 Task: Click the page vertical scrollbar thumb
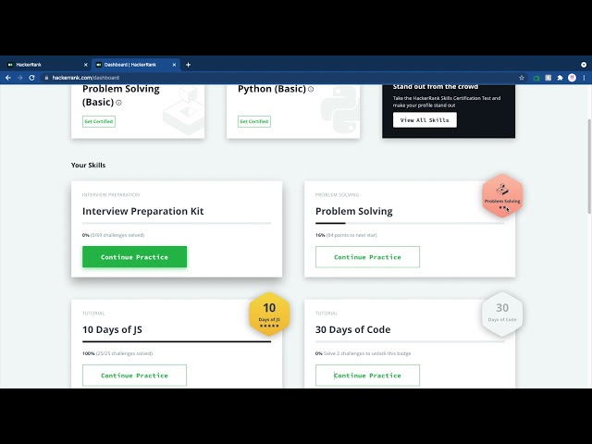589,166
